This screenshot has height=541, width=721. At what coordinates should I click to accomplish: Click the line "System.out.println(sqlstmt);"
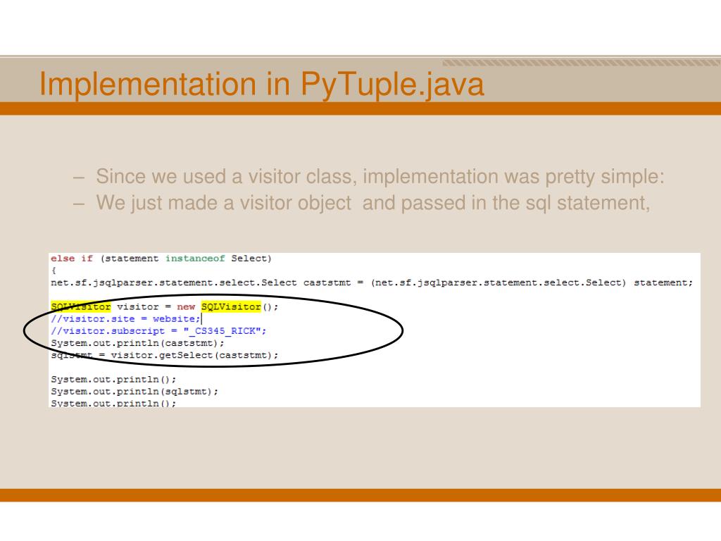(134, 392)
